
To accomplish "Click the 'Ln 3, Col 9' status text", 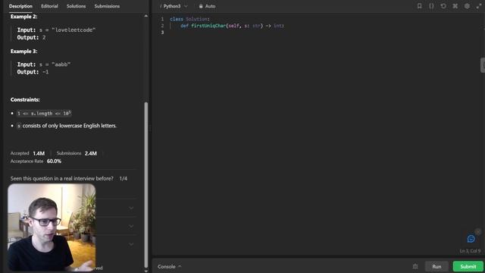I will pyautogui.click(x=470, y=251).
